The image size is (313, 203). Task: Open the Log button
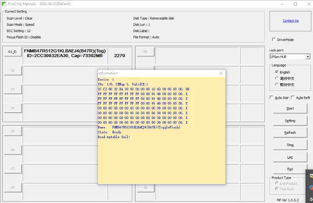[290, 157]
